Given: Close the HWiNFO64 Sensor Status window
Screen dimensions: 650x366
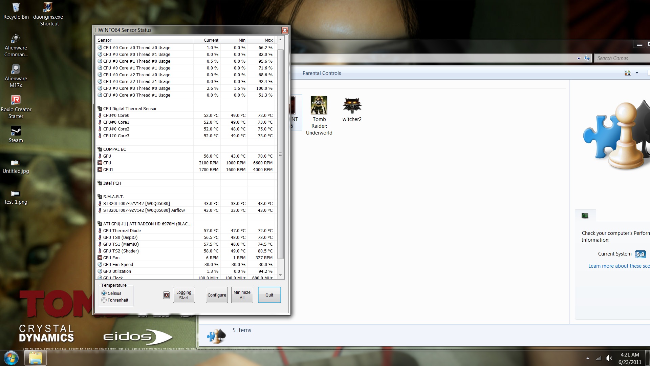Looking at the screenshot, I should point(285,30).
